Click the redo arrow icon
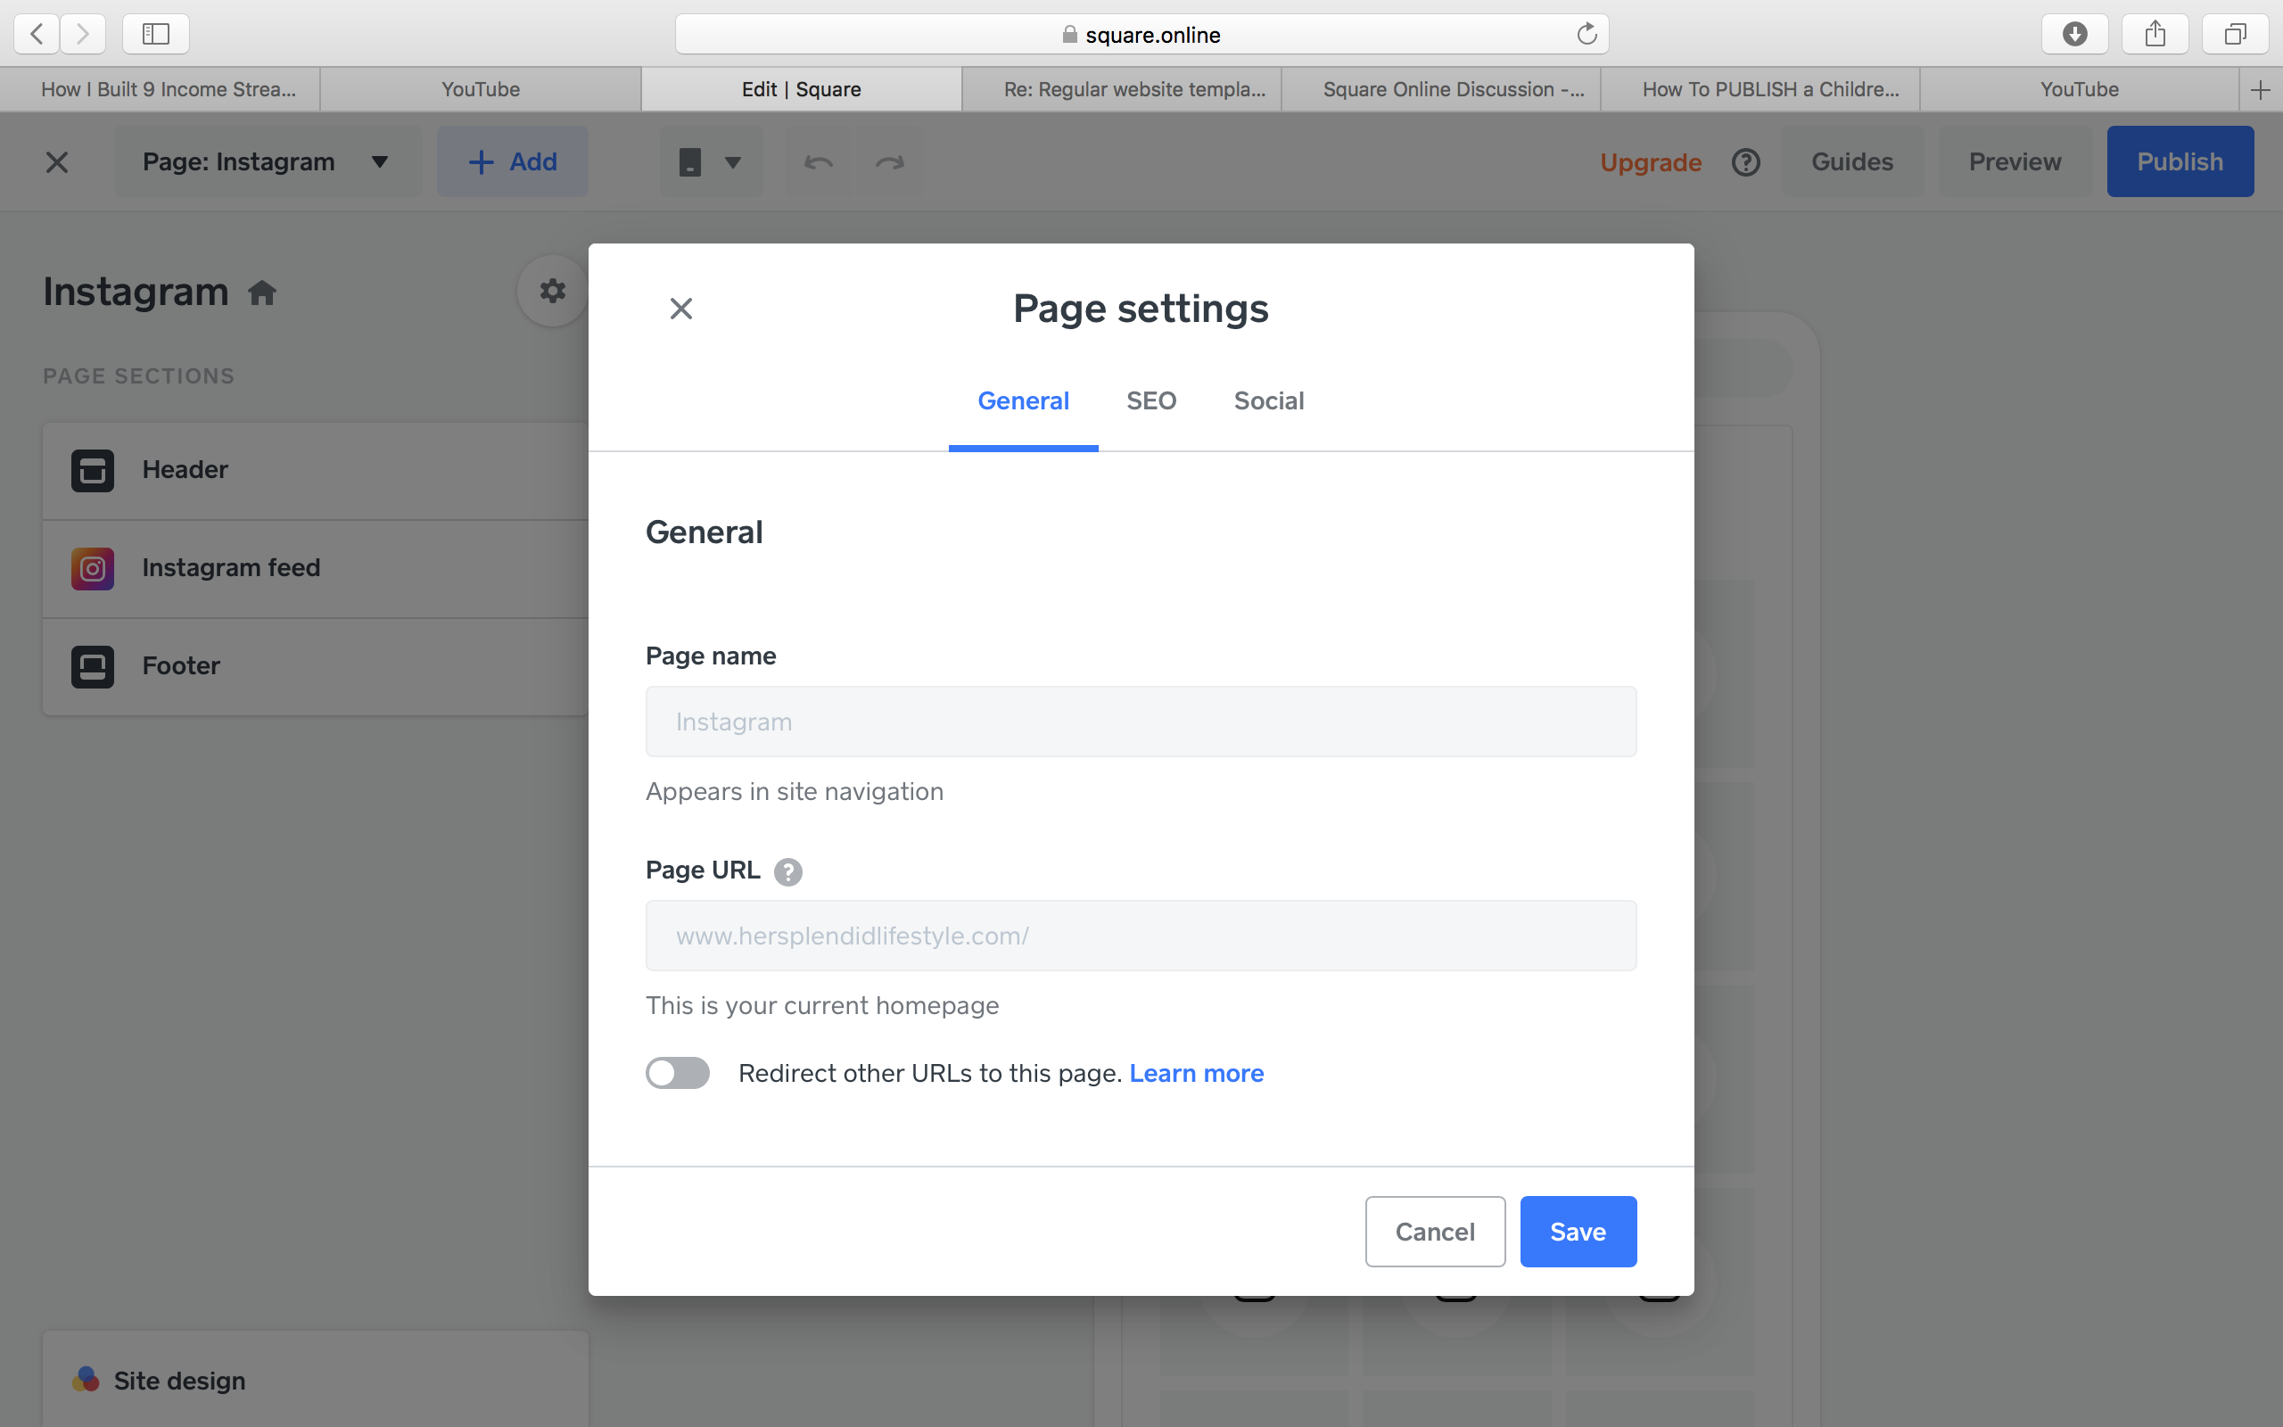 (x=890, y=162)
